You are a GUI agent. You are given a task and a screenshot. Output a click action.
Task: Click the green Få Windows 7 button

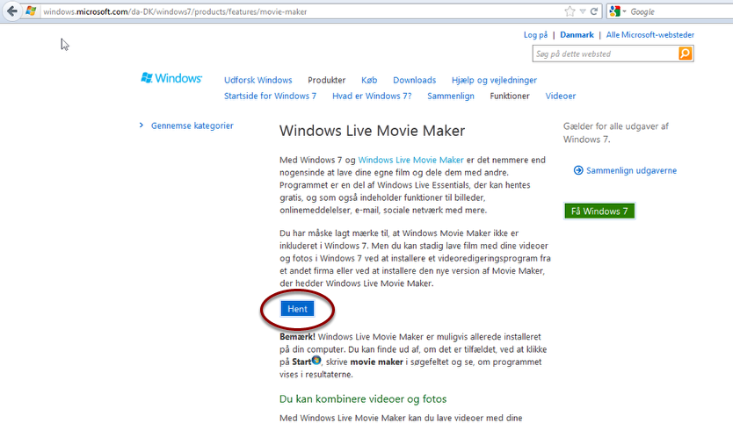pyautogui.click(x=599, y=211)
